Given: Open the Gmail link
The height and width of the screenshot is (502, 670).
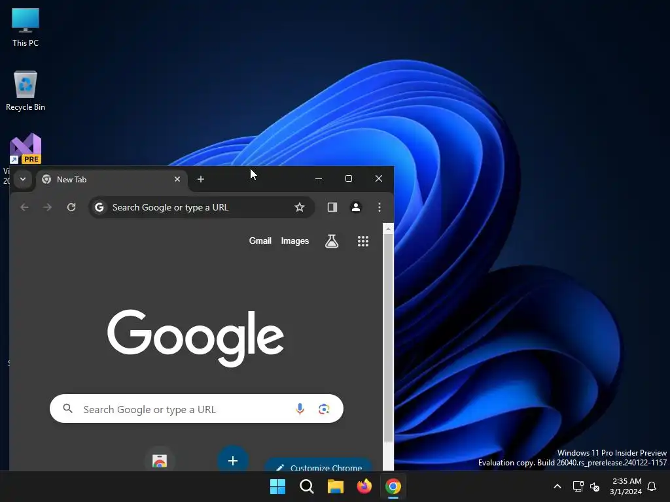Looking at the screenshot, I should [260, 241].
